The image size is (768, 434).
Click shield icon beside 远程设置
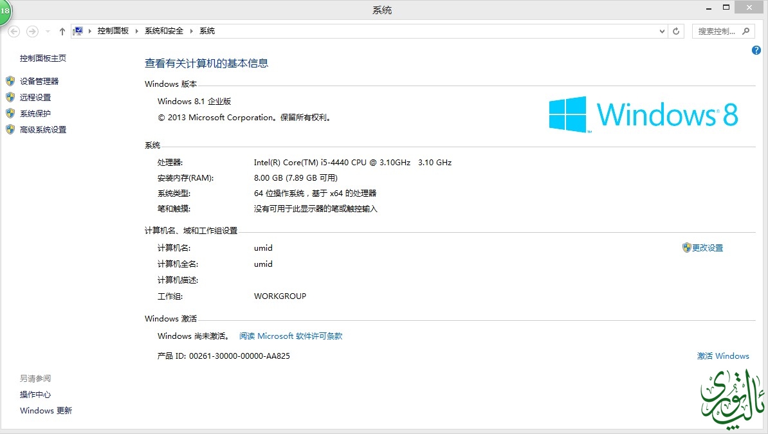pyautogui.click(x=10, y=97)
